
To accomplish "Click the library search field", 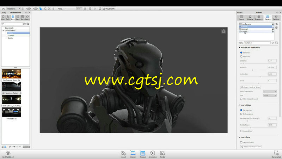I will click(12, 24).
